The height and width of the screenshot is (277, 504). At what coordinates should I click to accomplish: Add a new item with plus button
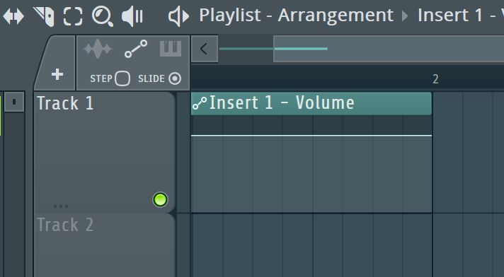click(57, 74)
